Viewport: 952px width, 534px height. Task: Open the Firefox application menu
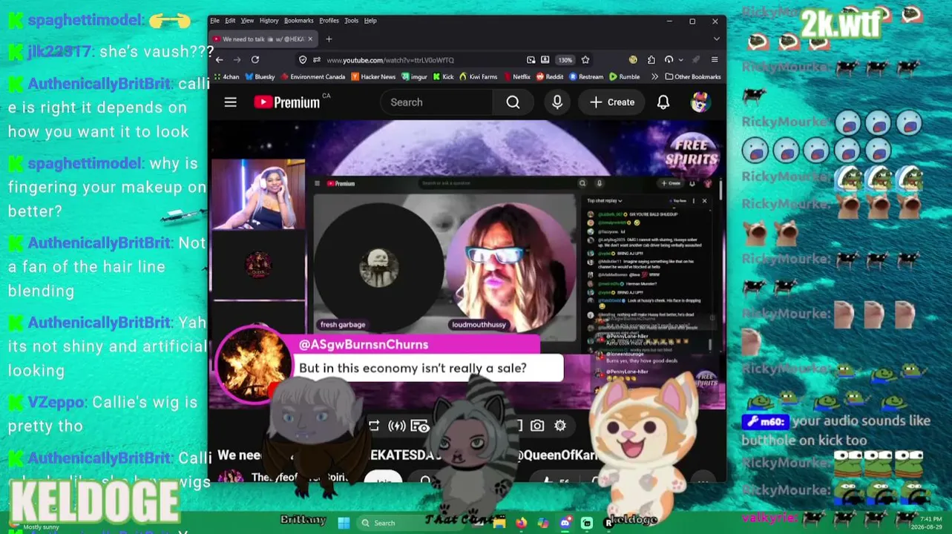[x=715, y=60]
